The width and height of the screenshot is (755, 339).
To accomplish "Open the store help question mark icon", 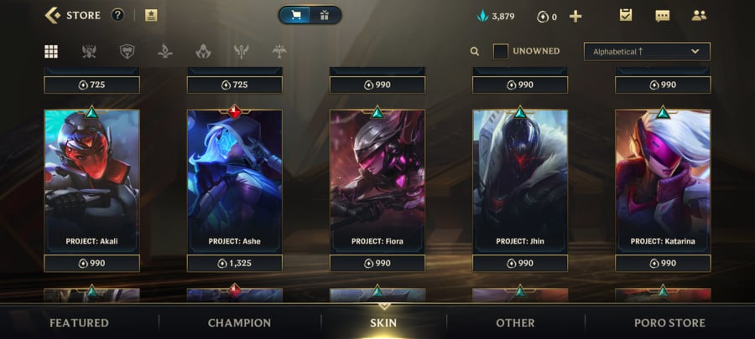I will 117,15.
